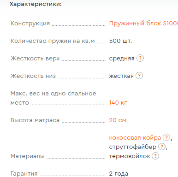Show the кокосовая койра question mark tooltip
The image size is (178, 177).
tap(166, 137)
